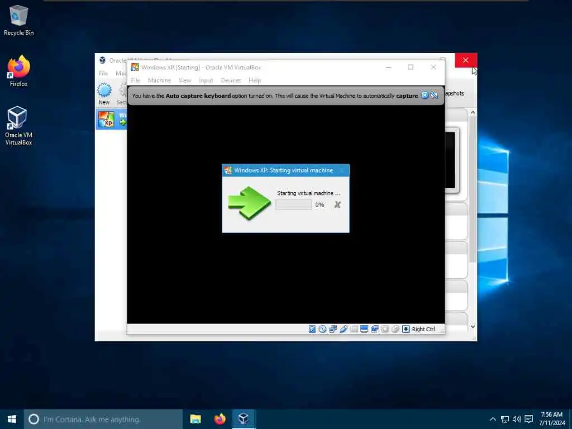Click VirtualBox taskbar button
This screenshot has width=572, height=429.
244,419
